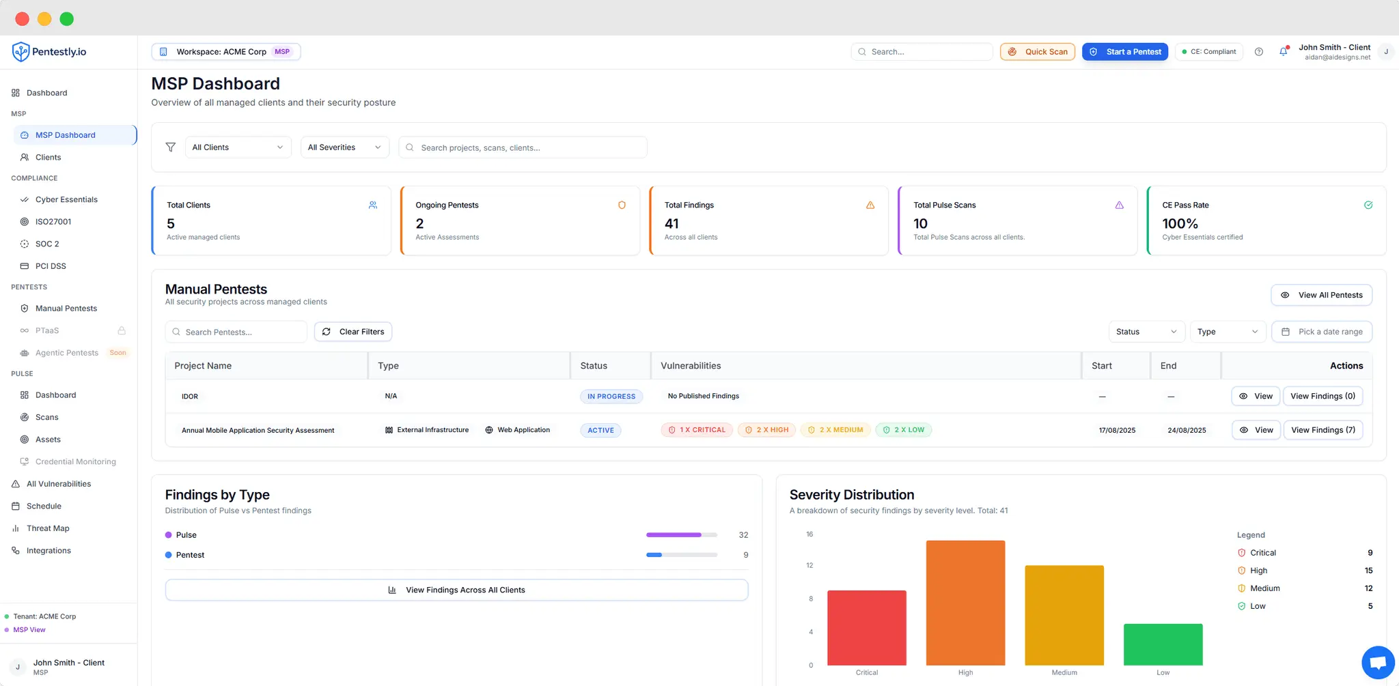Open the All Clients dropdown
This screenshot has width=1399, height=686.
[x=238, y=147]
